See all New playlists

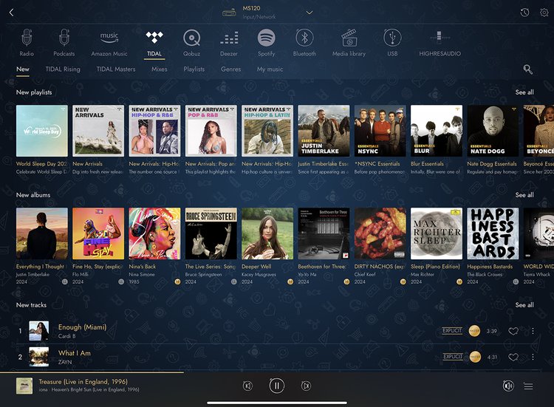point(524,92)
